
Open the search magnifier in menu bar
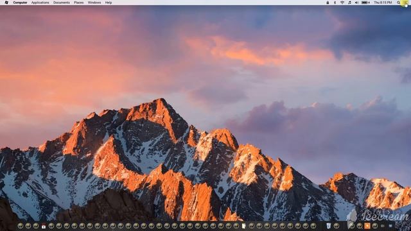coord(398,3)
